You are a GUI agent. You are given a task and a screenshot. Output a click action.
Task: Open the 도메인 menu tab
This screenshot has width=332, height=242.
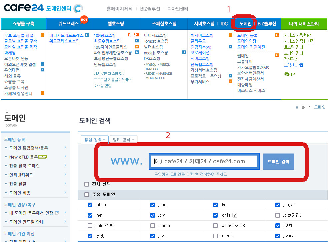coord(245,24)
